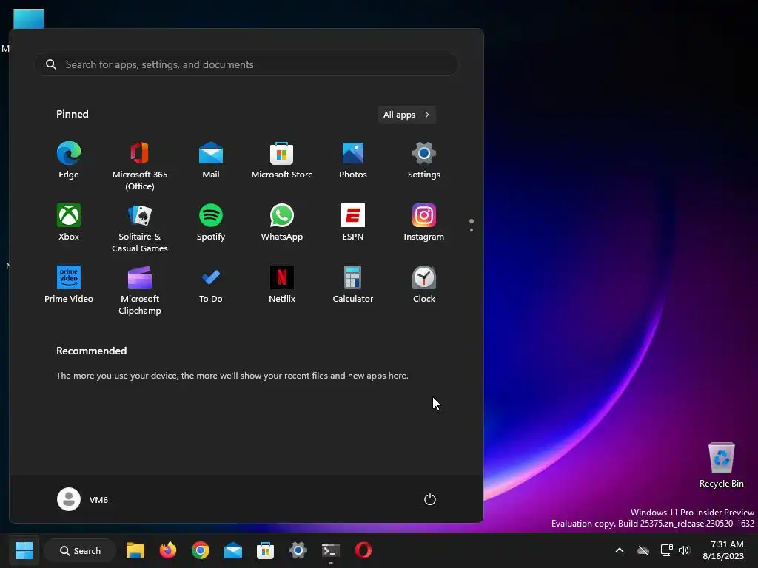Open File Explorer from taskbar
Screen dimensions: 758x568
point(135,550)
